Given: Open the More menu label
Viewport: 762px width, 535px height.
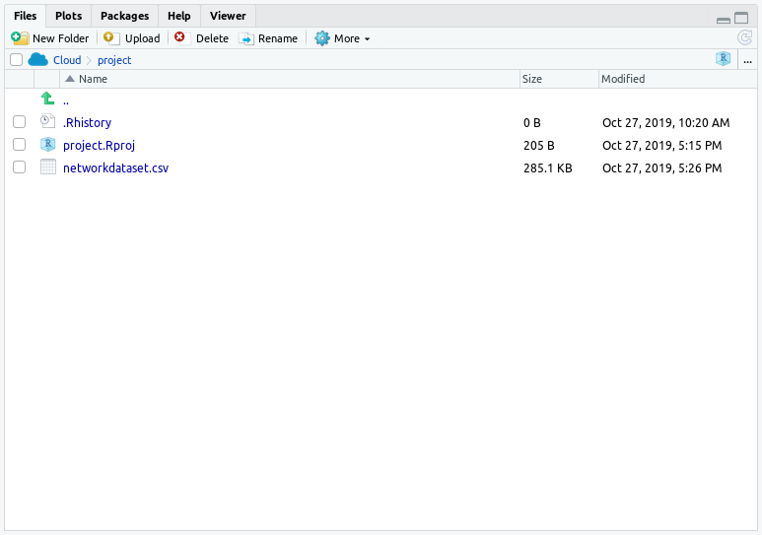Looking at the screenshot, I should coord(347,38).
